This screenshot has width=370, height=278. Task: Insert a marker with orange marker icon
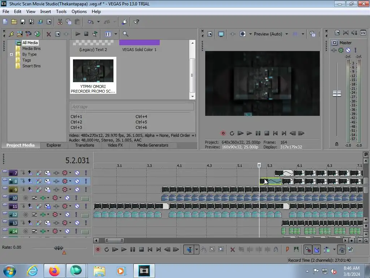coord(287,249)
